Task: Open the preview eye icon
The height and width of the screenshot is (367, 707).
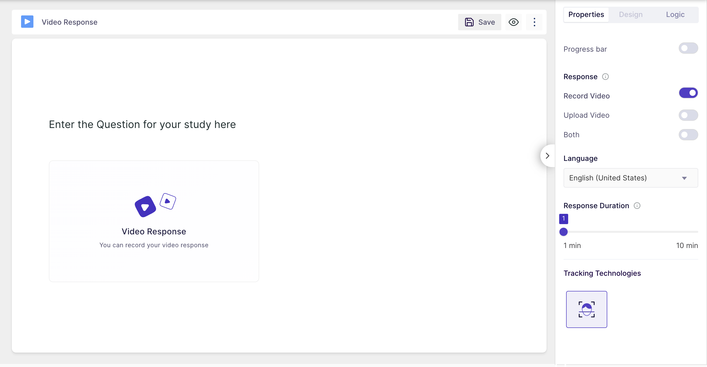Action: 513,22
